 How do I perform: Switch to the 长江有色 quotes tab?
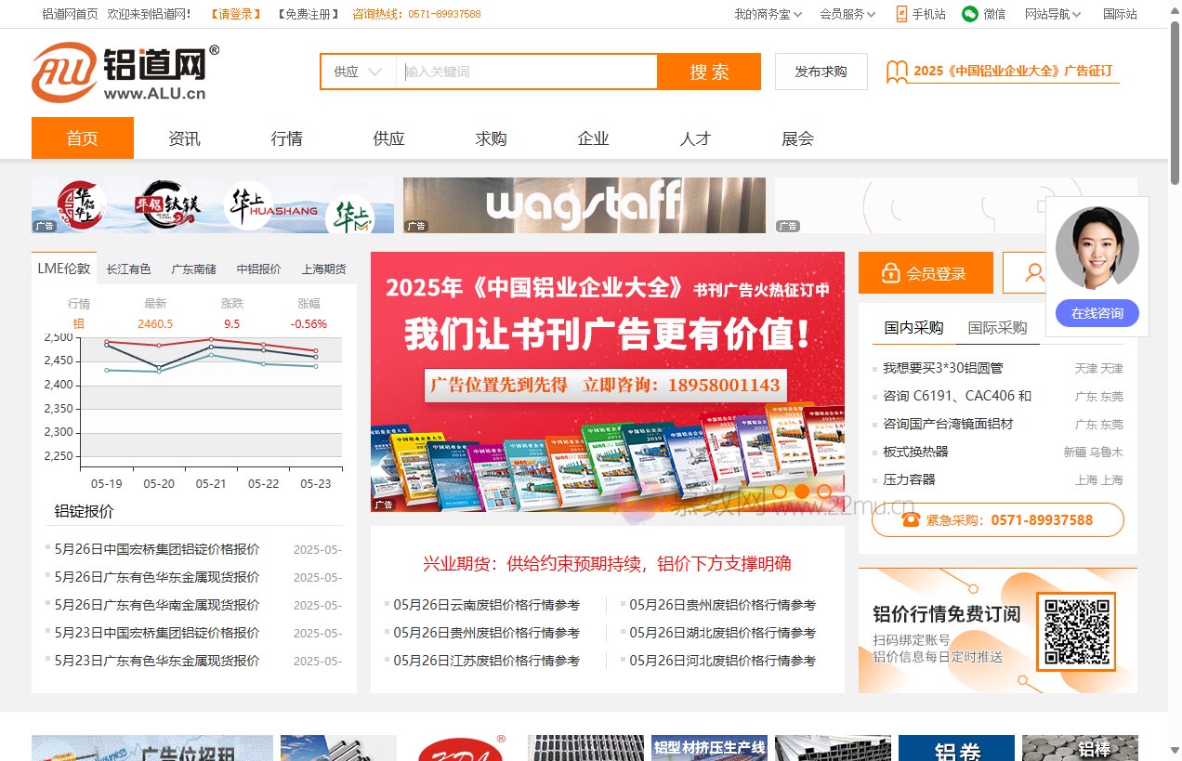click(x=128, y=269)
